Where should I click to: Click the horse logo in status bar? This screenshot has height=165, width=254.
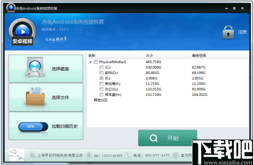pyautogui.click(x=17, y=155)
